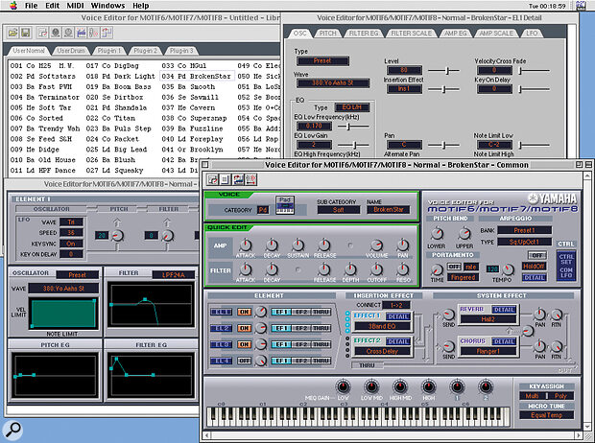Adjust the Pitch Bend Lower knob

437,234
